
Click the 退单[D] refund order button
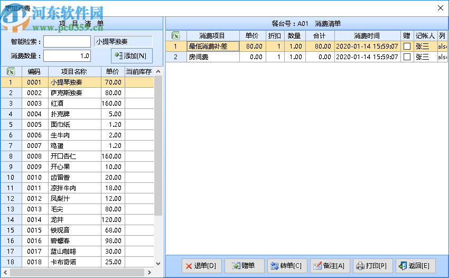point(201,266)
